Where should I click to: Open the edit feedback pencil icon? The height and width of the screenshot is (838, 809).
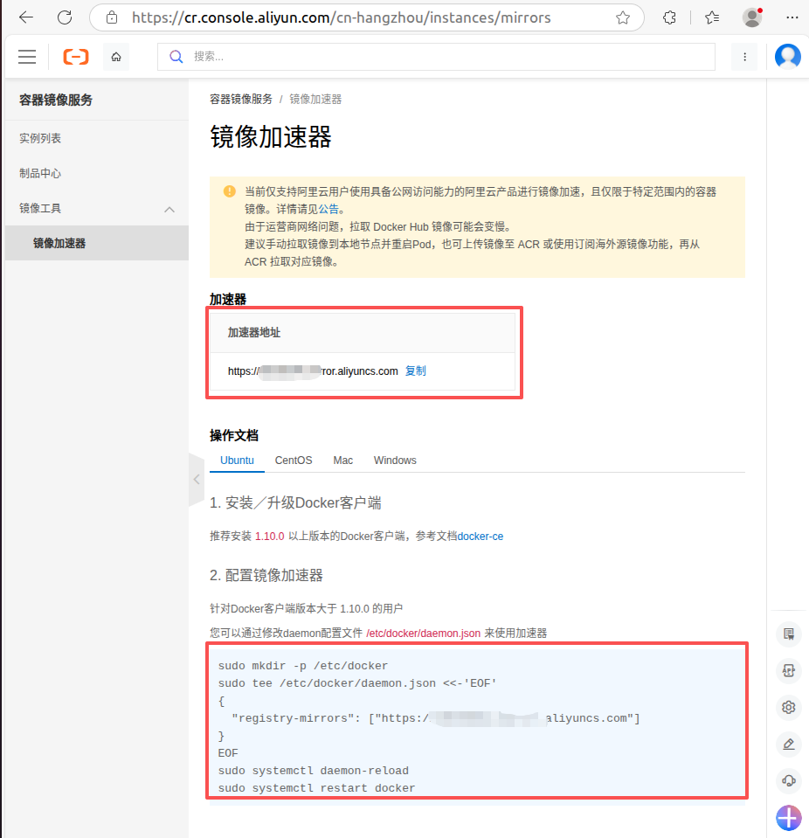click(789, 744)
